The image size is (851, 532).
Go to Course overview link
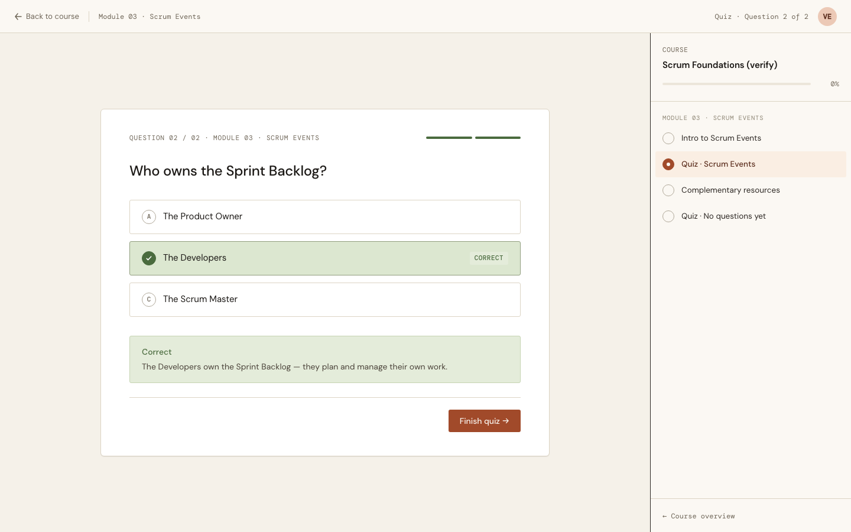pyautogui.click(x=699, y=516)
